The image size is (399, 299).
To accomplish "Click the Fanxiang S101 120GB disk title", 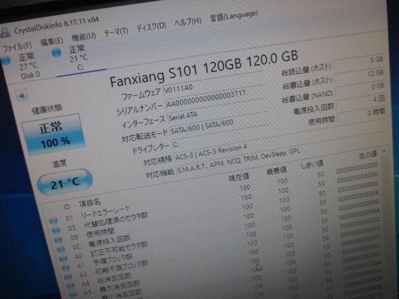I will 204,69.
